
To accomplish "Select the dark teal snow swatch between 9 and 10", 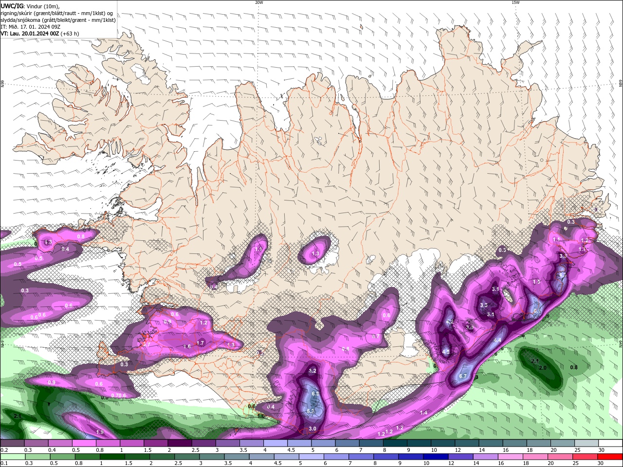I will coord(419,443).
